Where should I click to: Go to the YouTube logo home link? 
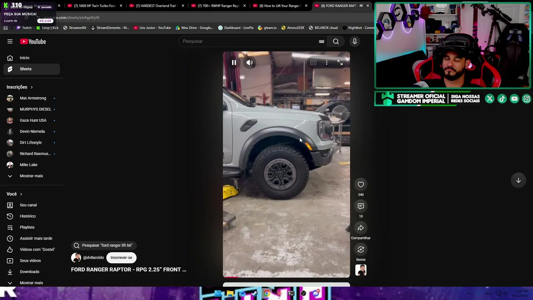coord(33,41)
